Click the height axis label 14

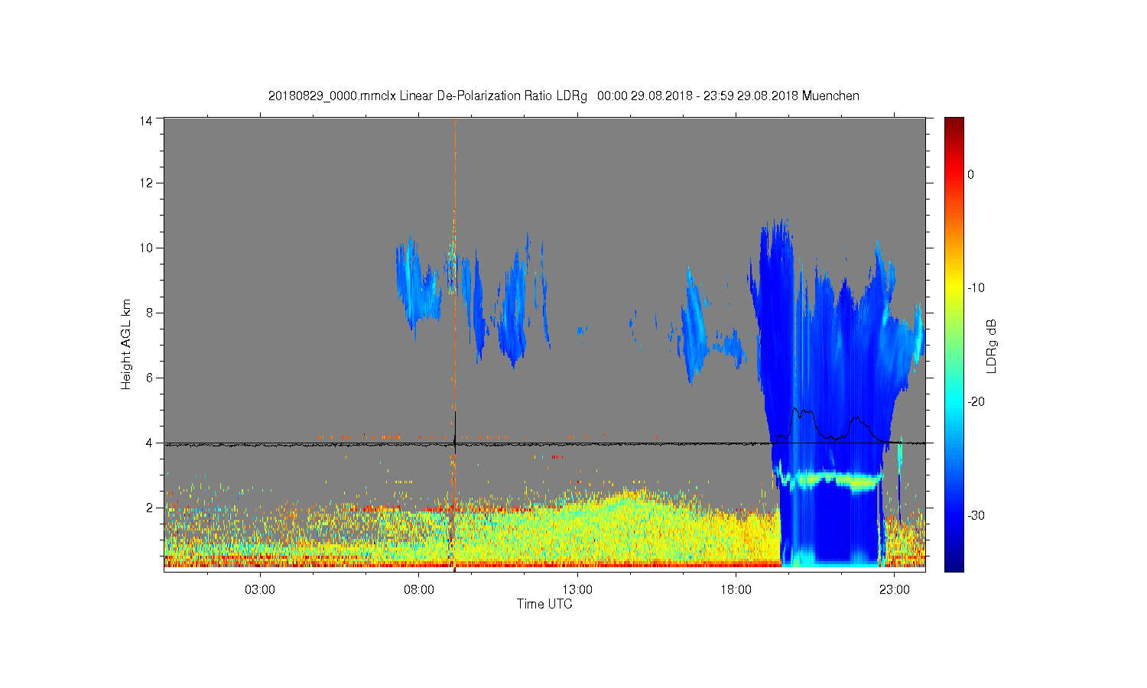[146, 120]
